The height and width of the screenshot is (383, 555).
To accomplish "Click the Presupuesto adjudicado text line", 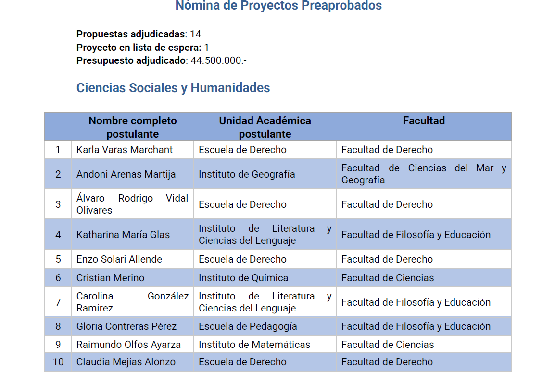I will tap(161, 61).
